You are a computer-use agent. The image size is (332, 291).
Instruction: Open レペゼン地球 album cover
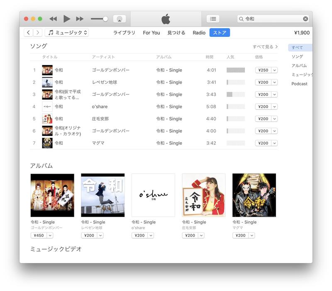(x=103, y=195)
